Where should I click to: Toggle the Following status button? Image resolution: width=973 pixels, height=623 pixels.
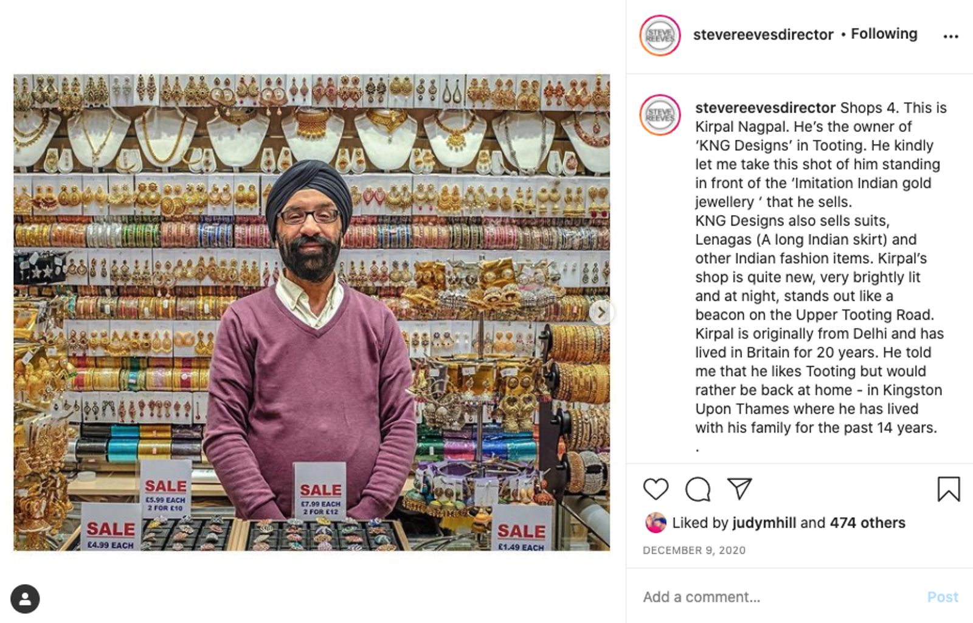click(x=884, y=34)
